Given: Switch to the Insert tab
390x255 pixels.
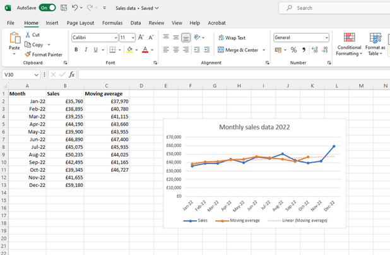Looking at the screenshot, I should click(x=52, y=23).
